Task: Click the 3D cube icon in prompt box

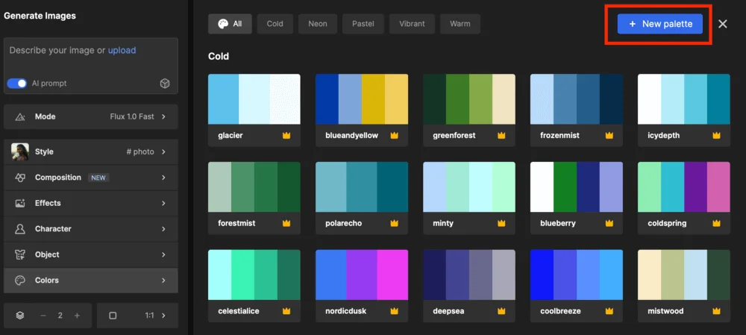Action: click(165, 84)
